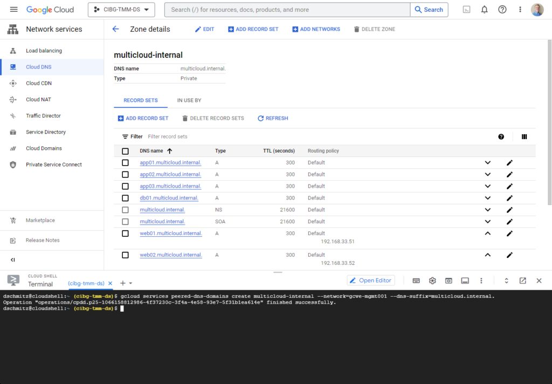Image resolution: width=552 pixels, height=384 pixels.
Task: Click ADD NETWORKS button
Action: click(316, 29)
